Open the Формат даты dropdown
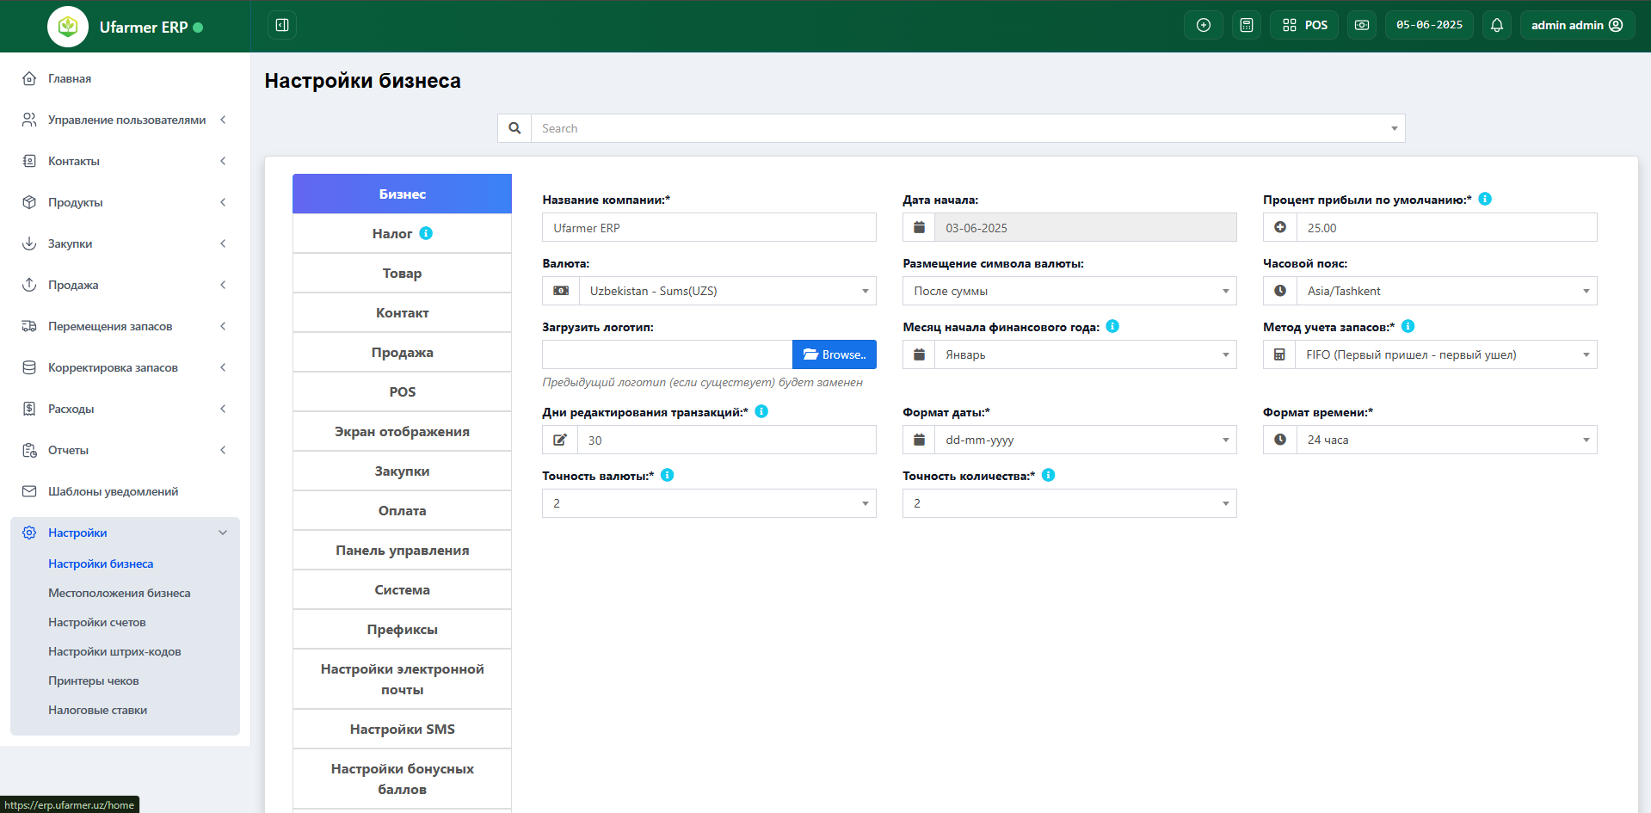1651x813 pixels. click(x=1084, y=440)
